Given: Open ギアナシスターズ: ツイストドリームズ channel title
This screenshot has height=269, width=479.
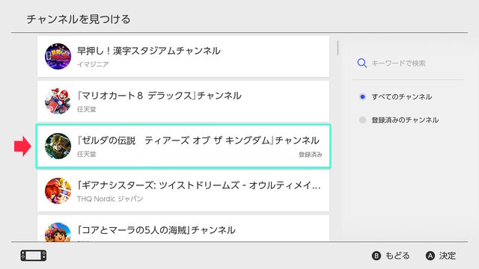Looking at the screenshot, I should click(x=199, y=185).
